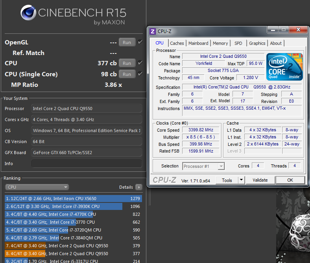Screen dimensions: 310x263
Task: Select the Graphics tab
Action: pos(257,43)
